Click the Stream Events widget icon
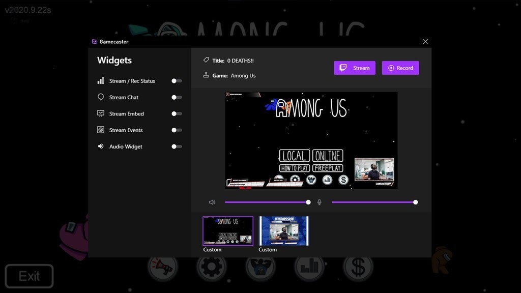 click(x=100, y=130)
